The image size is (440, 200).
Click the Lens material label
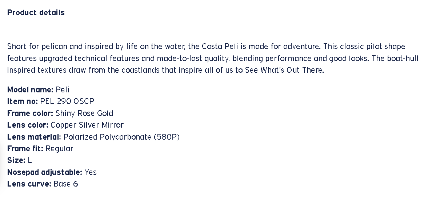pos(34,137)
